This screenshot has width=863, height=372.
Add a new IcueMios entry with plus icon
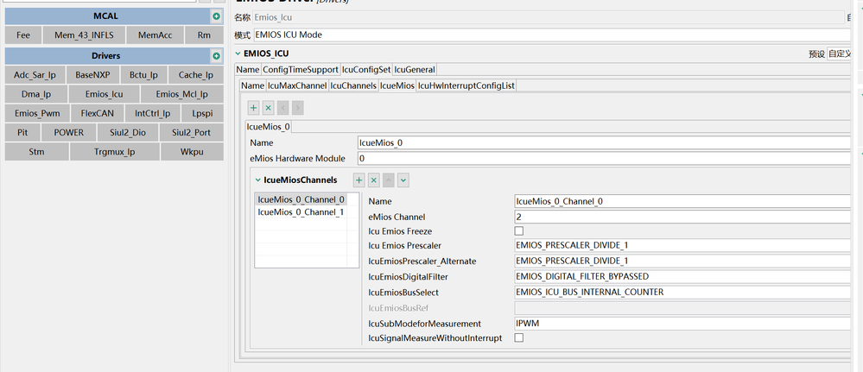[254, 108]
